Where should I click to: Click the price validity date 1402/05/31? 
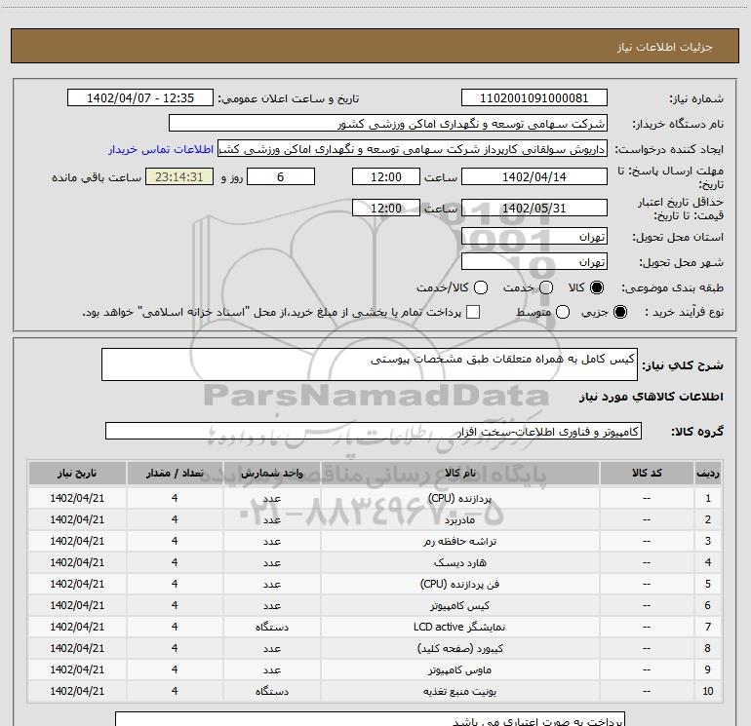pos(534,208)
